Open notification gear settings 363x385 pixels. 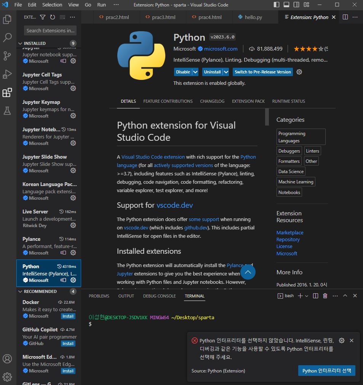pyautogui.click(x=342, y=340)
